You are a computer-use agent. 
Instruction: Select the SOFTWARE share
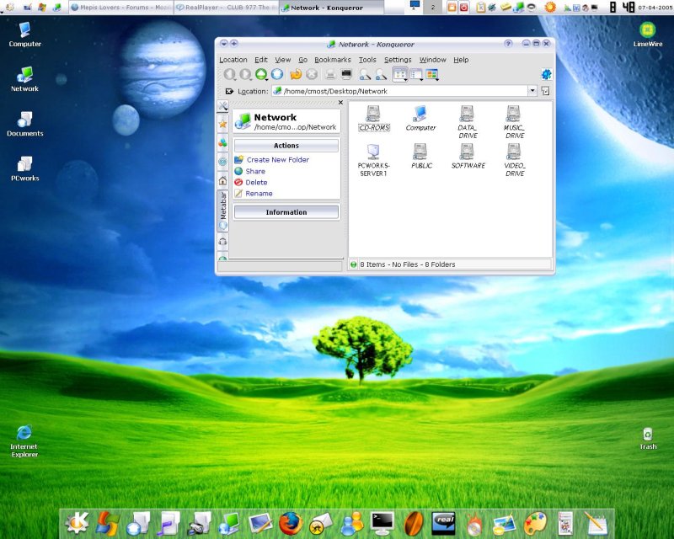468,157
